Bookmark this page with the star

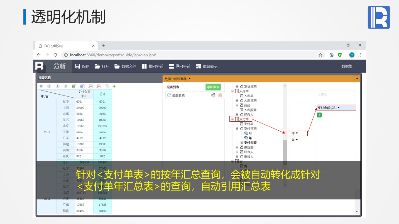point(320,55)
